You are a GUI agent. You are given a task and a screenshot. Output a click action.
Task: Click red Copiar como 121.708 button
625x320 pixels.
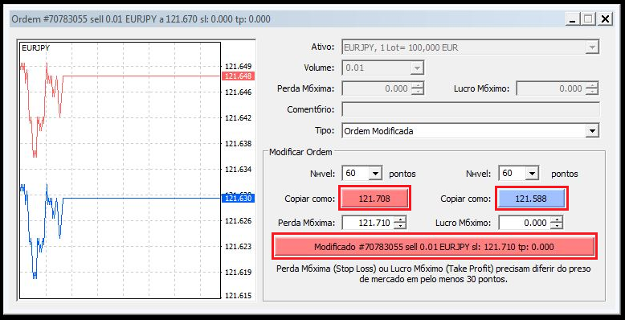374,199
